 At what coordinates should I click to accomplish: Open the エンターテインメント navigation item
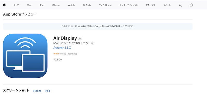pos(129,5)
